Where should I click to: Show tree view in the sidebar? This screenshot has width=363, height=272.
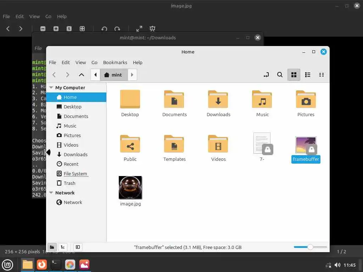pyautogui.click(x=62, y=247)
